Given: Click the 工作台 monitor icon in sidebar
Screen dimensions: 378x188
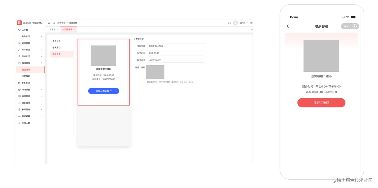Looking at the screenshot, I should click(x=19, y=30).
